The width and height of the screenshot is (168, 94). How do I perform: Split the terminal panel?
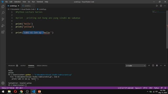[x=153, y=66]
